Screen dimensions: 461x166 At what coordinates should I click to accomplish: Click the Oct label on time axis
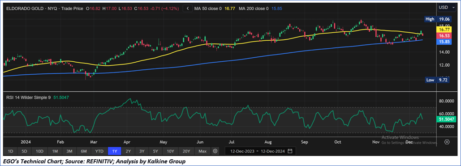(337, 142)
